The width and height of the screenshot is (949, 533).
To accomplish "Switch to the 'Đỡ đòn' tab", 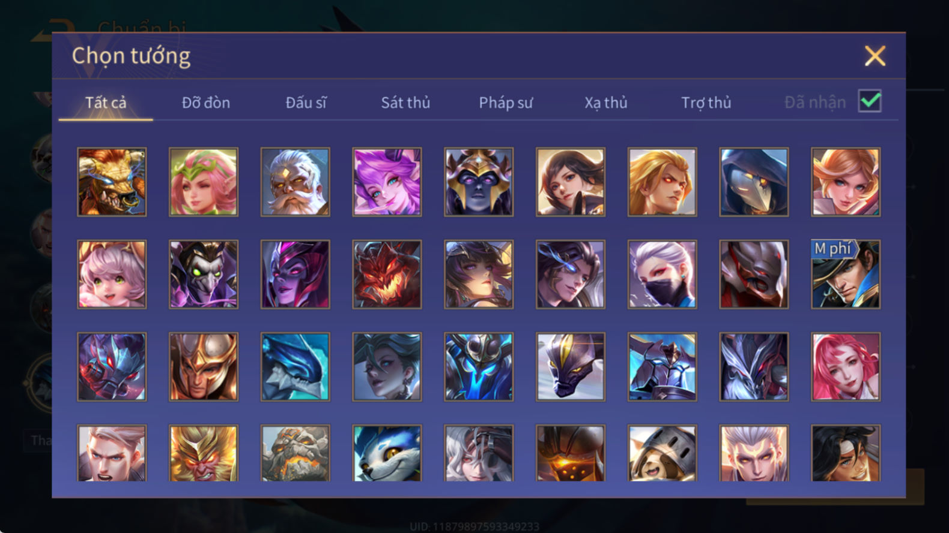I will coord(206,103).
